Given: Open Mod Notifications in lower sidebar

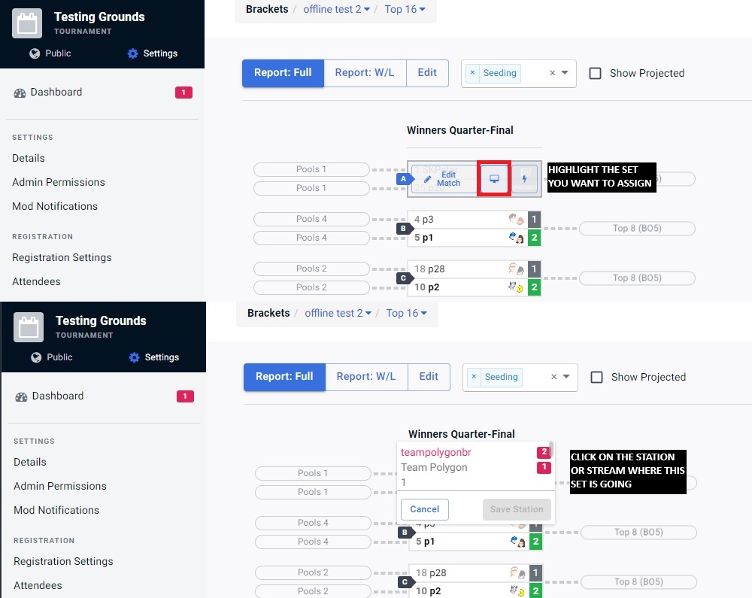Looking at the screenshot, I should [x=56, y=510].
